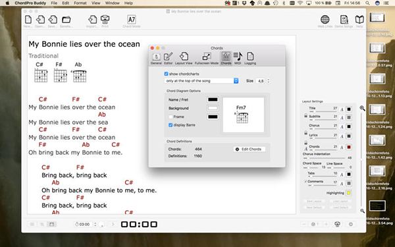Open the Window menu
The width and height of the screenshot is (395, 247).
112,3
